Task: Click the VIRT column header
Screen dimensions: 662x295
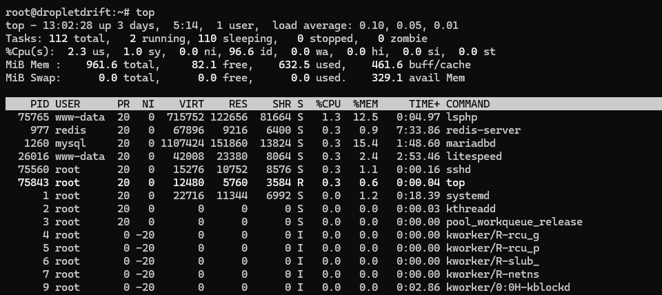Action: [191, 104]
